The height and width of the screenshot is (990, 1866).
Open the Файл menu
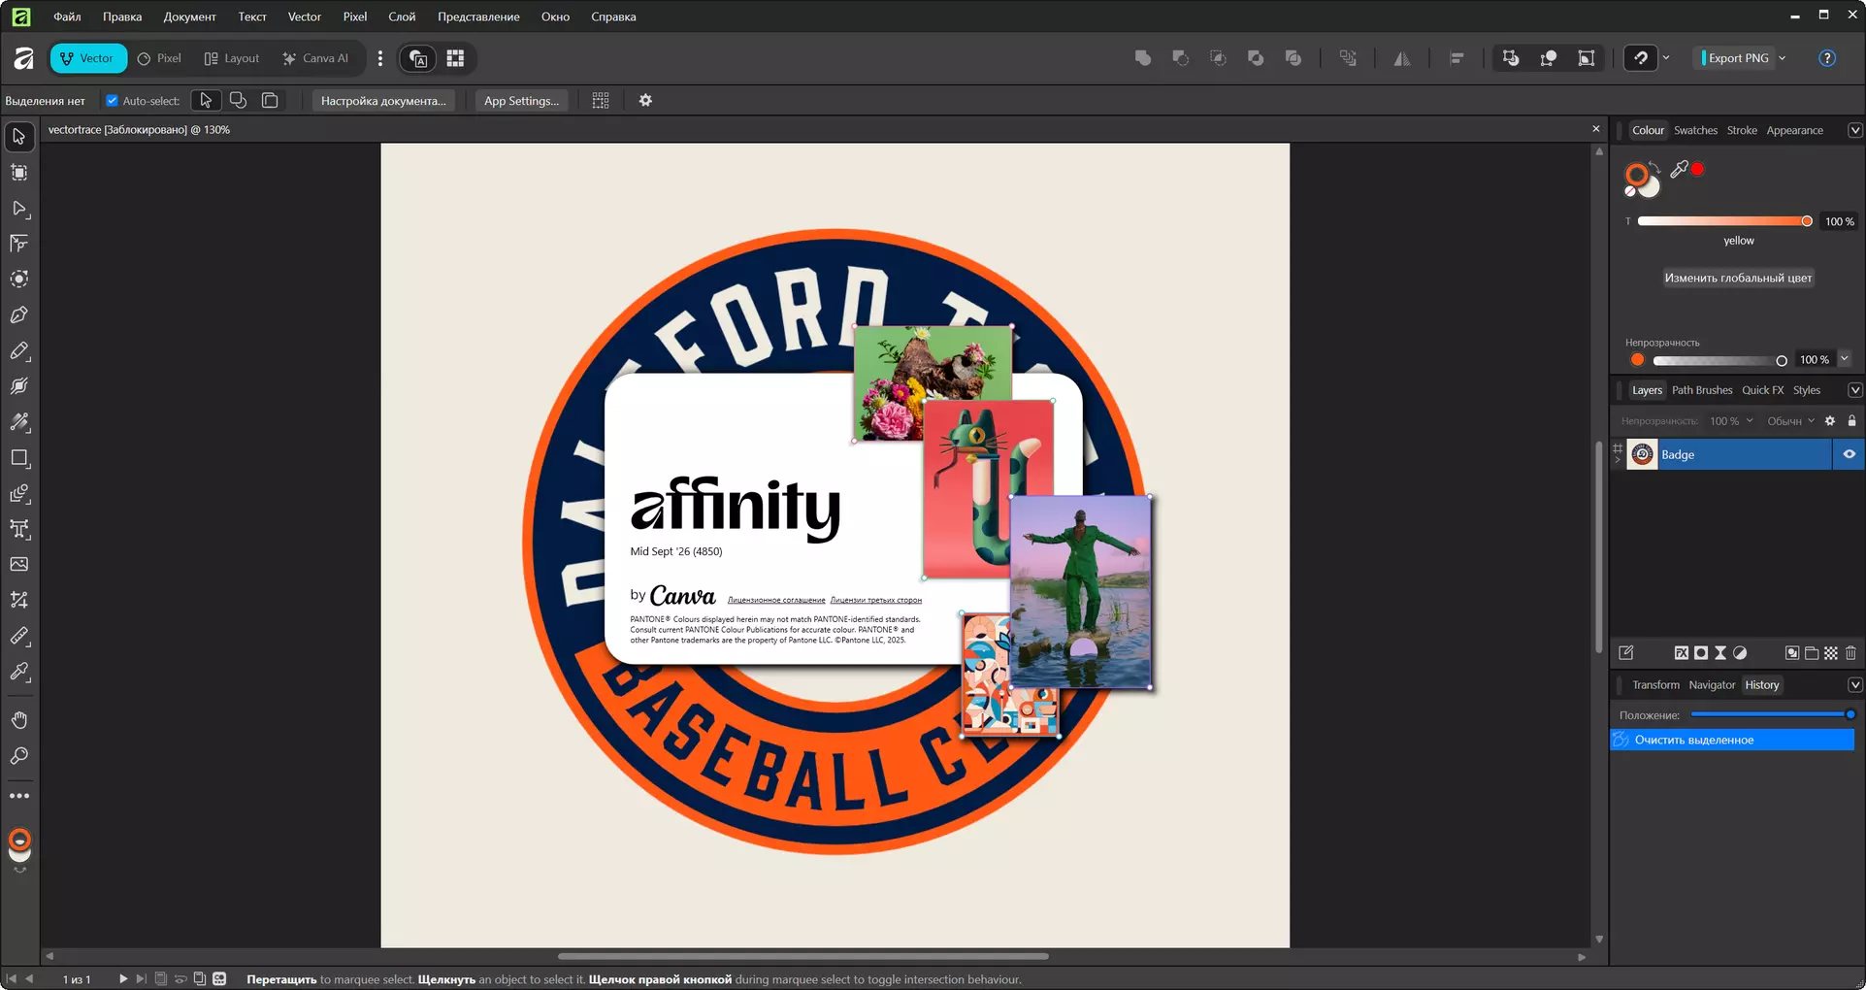[x=67, y=16]
